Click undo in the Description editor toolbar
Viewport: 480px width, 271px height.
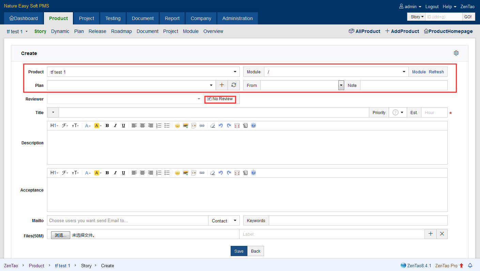[221, 126]
